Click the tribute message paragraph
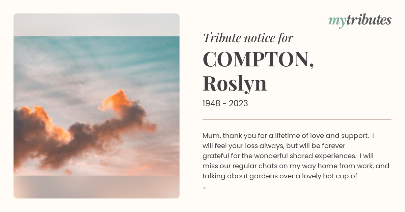Image resolution: width=405 pixels, height=212 pixels. point(296,161)
